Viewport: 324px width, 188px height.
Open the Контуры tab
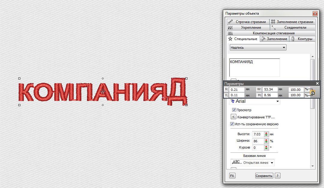[x=302, y=39]
